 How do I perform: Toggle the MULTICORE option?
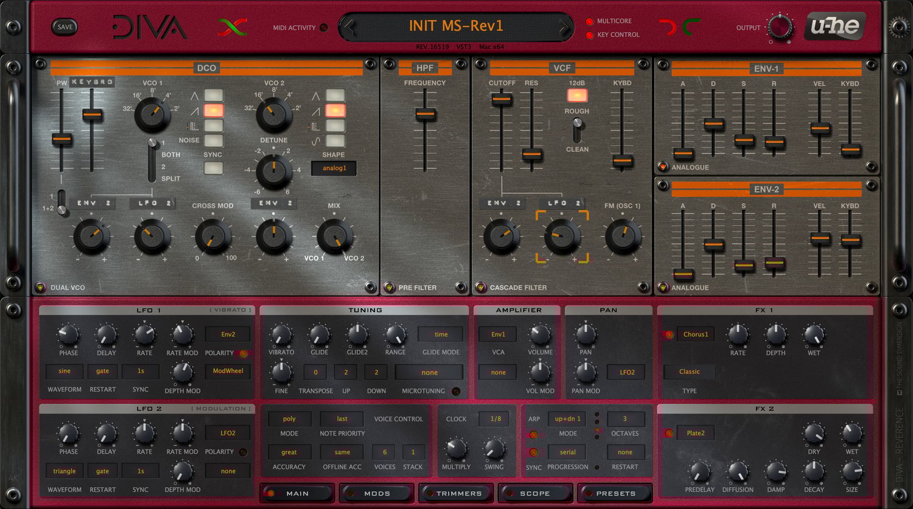tap(589, 21)
